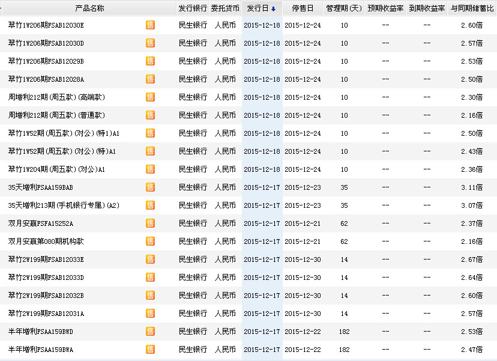The image size is (497, 361).
Task: Click the 售 icon for 翠竹1W52期(周五款)(对公)(特1)A1
Action: pyautogui.click(x=150, y=133)
